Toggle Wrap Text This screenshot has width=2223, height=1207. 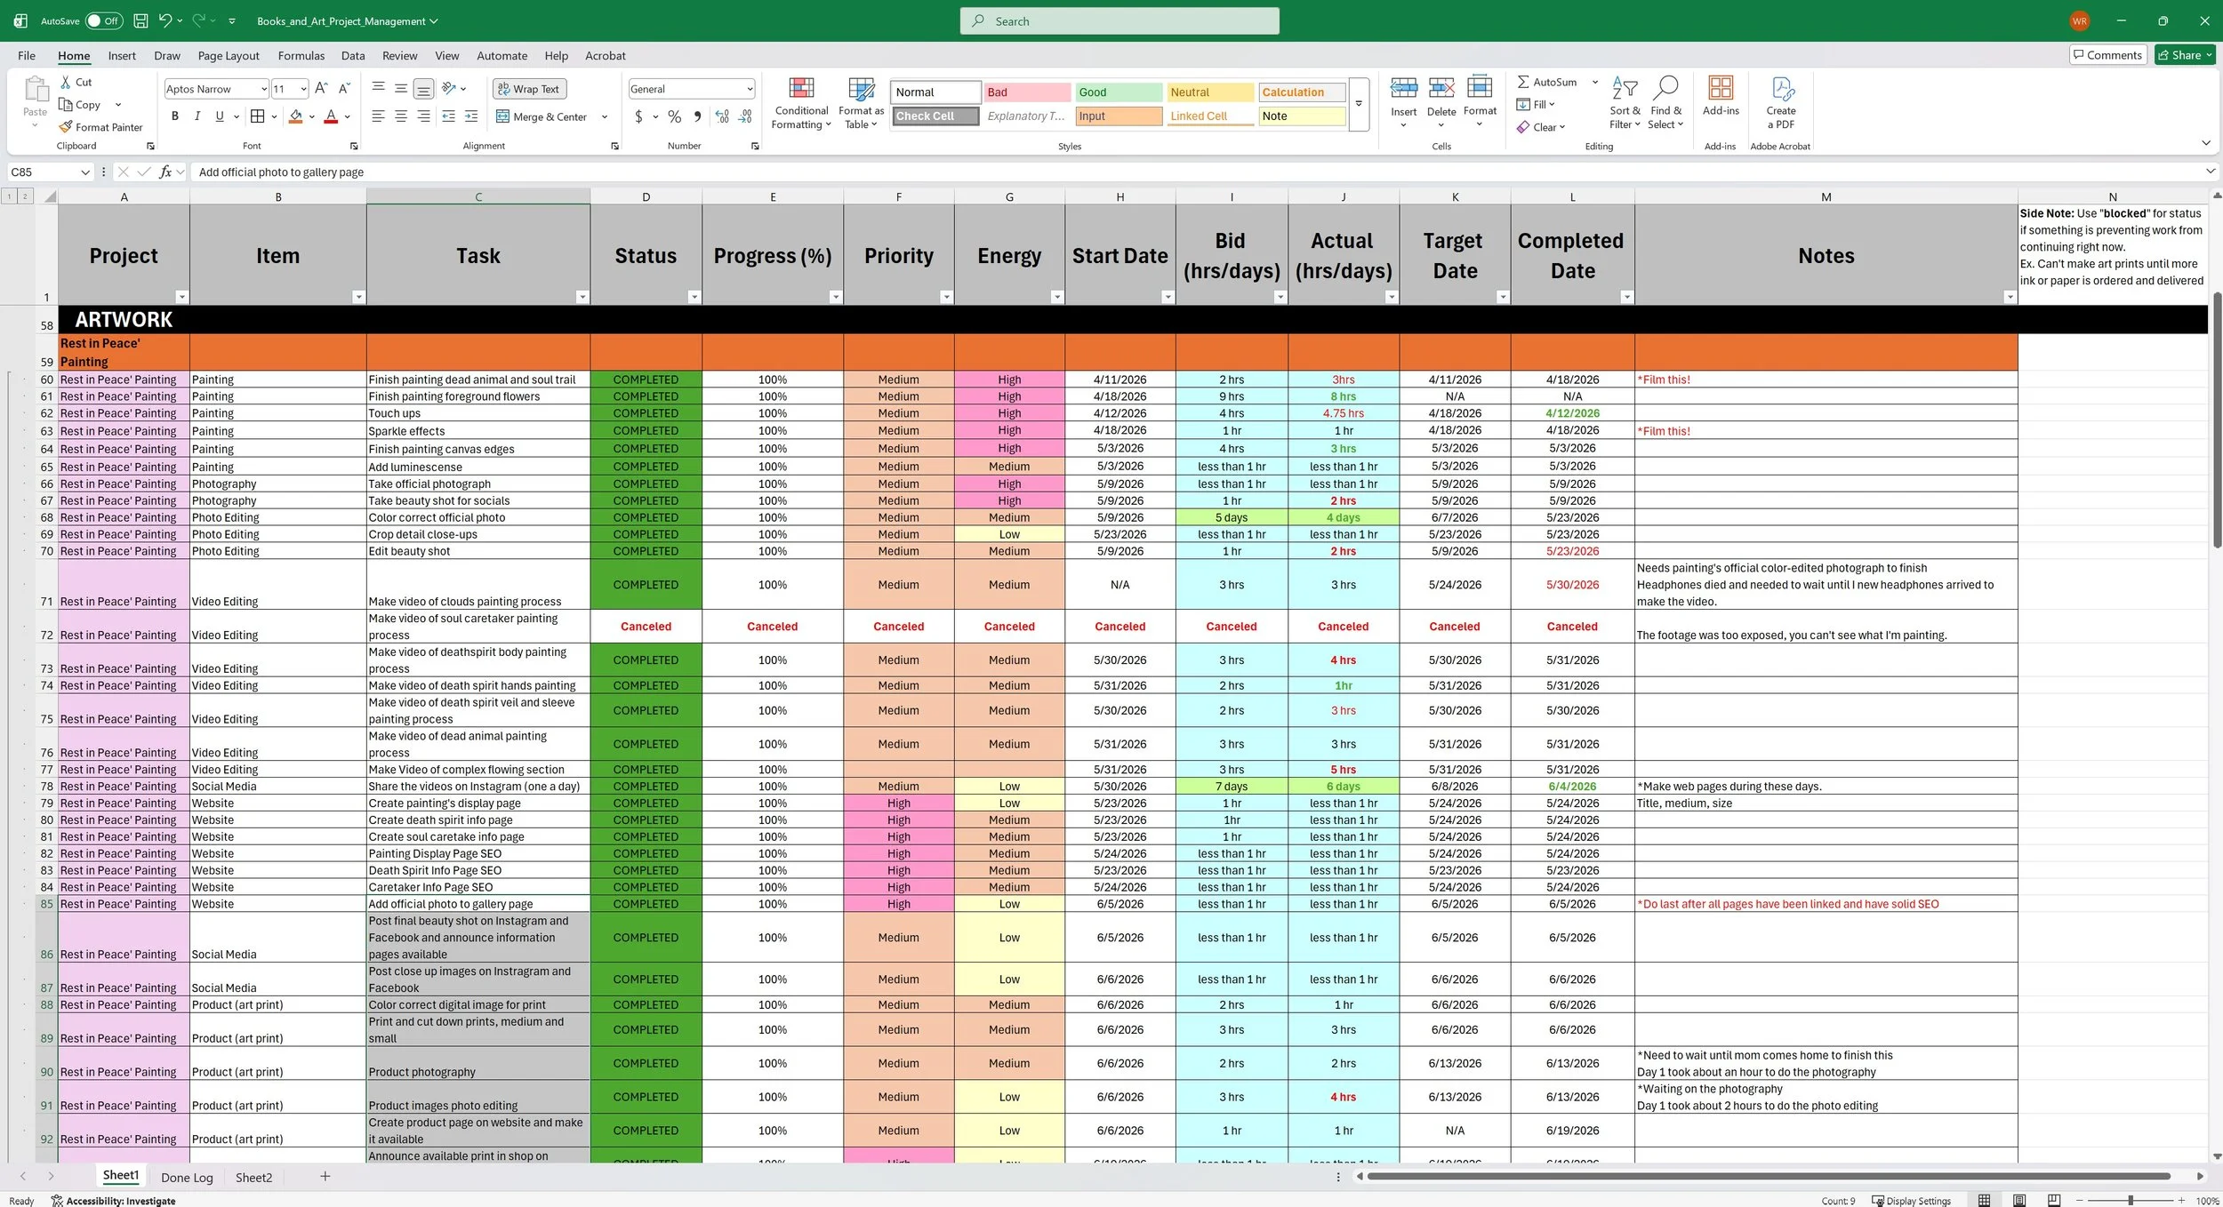tap(529, 89)
